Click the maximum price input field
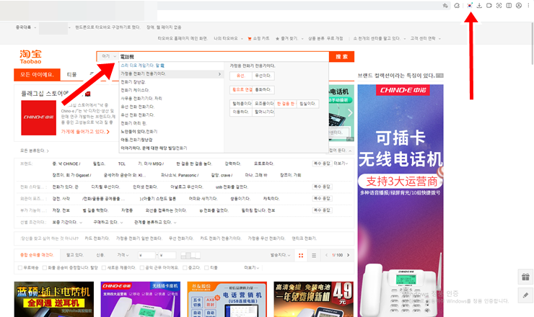Screen dimensions: 534x317 pos(167,255)
